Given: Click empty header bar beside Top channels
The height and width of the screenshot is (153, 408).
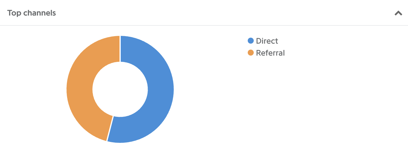Looking at the screenshot, I should (225, 13).
